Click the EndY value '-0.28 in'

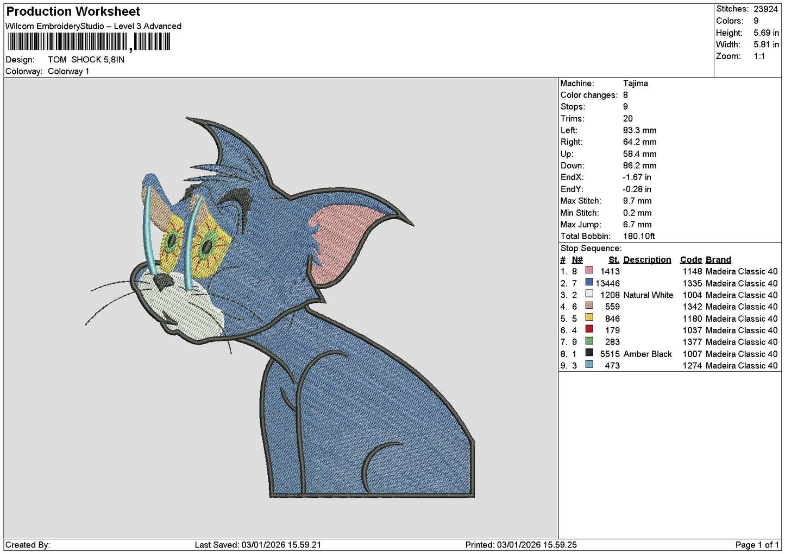coord(637,189)
